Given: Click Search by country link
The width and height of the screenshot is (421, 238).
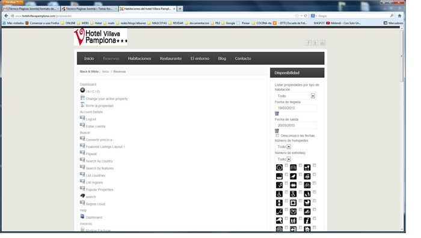Looking at the screenshot, I should [x=99, y=161].
